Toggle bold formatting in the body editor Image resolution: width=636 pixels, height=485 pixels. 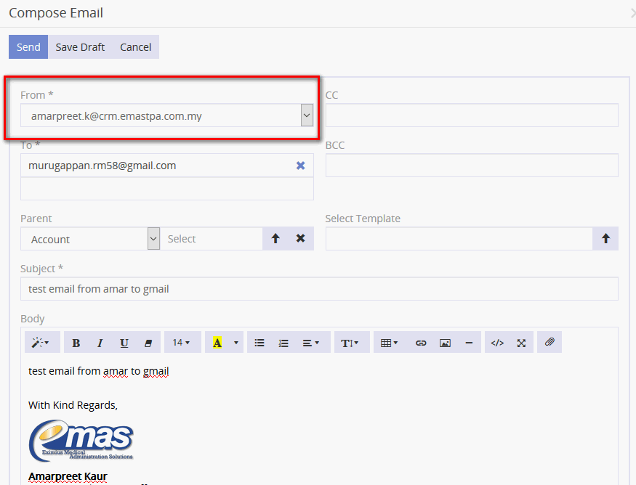coord(76,343)
